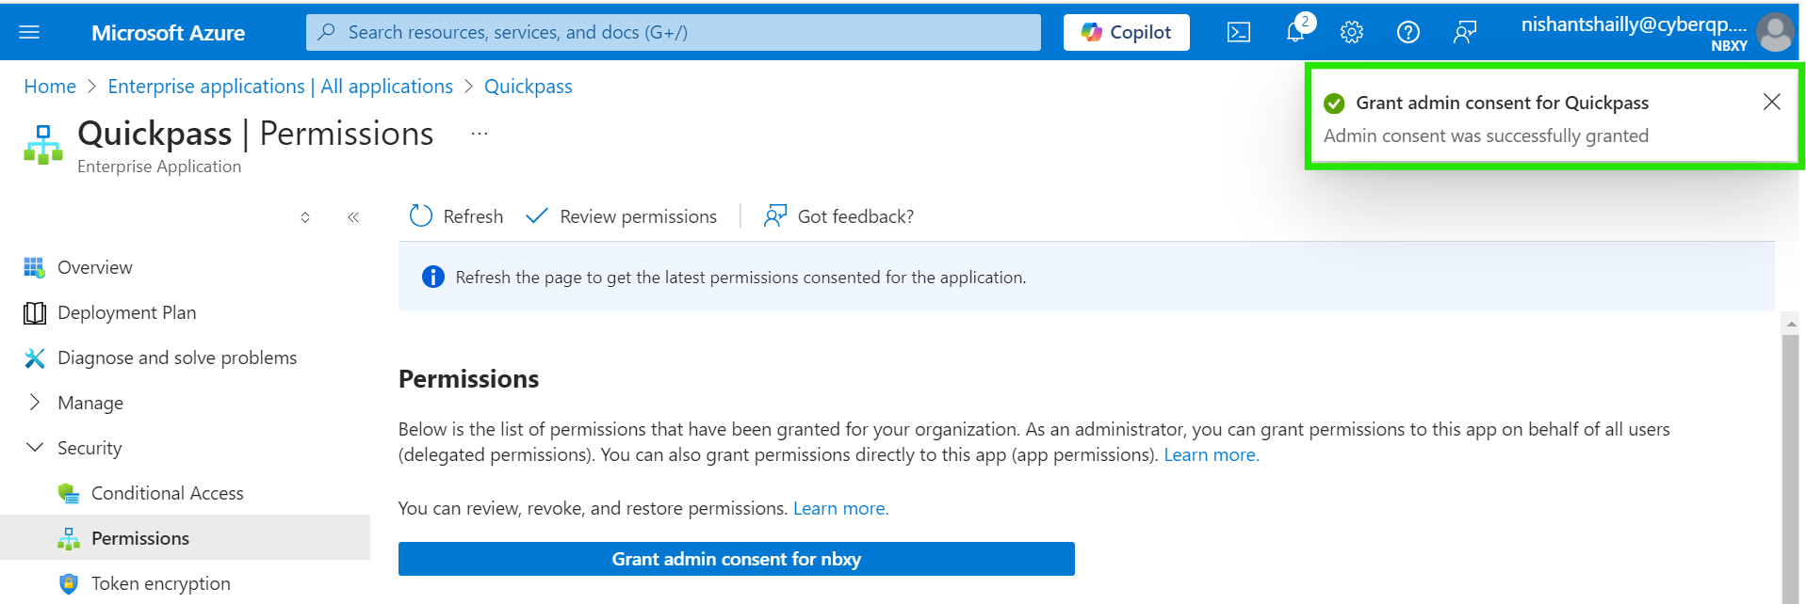Open the account avatar menu
Screen dimensions: 1806x604
(x=1776, y=32)
